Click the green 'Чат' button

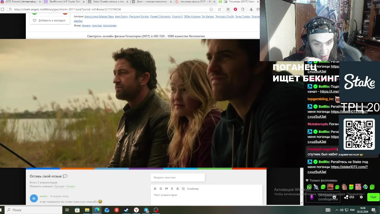tap(373, 197)
